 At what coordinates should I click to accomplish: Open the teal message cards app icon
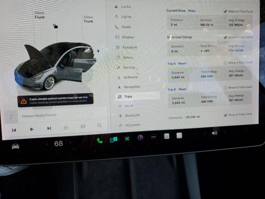pos(113,140)
